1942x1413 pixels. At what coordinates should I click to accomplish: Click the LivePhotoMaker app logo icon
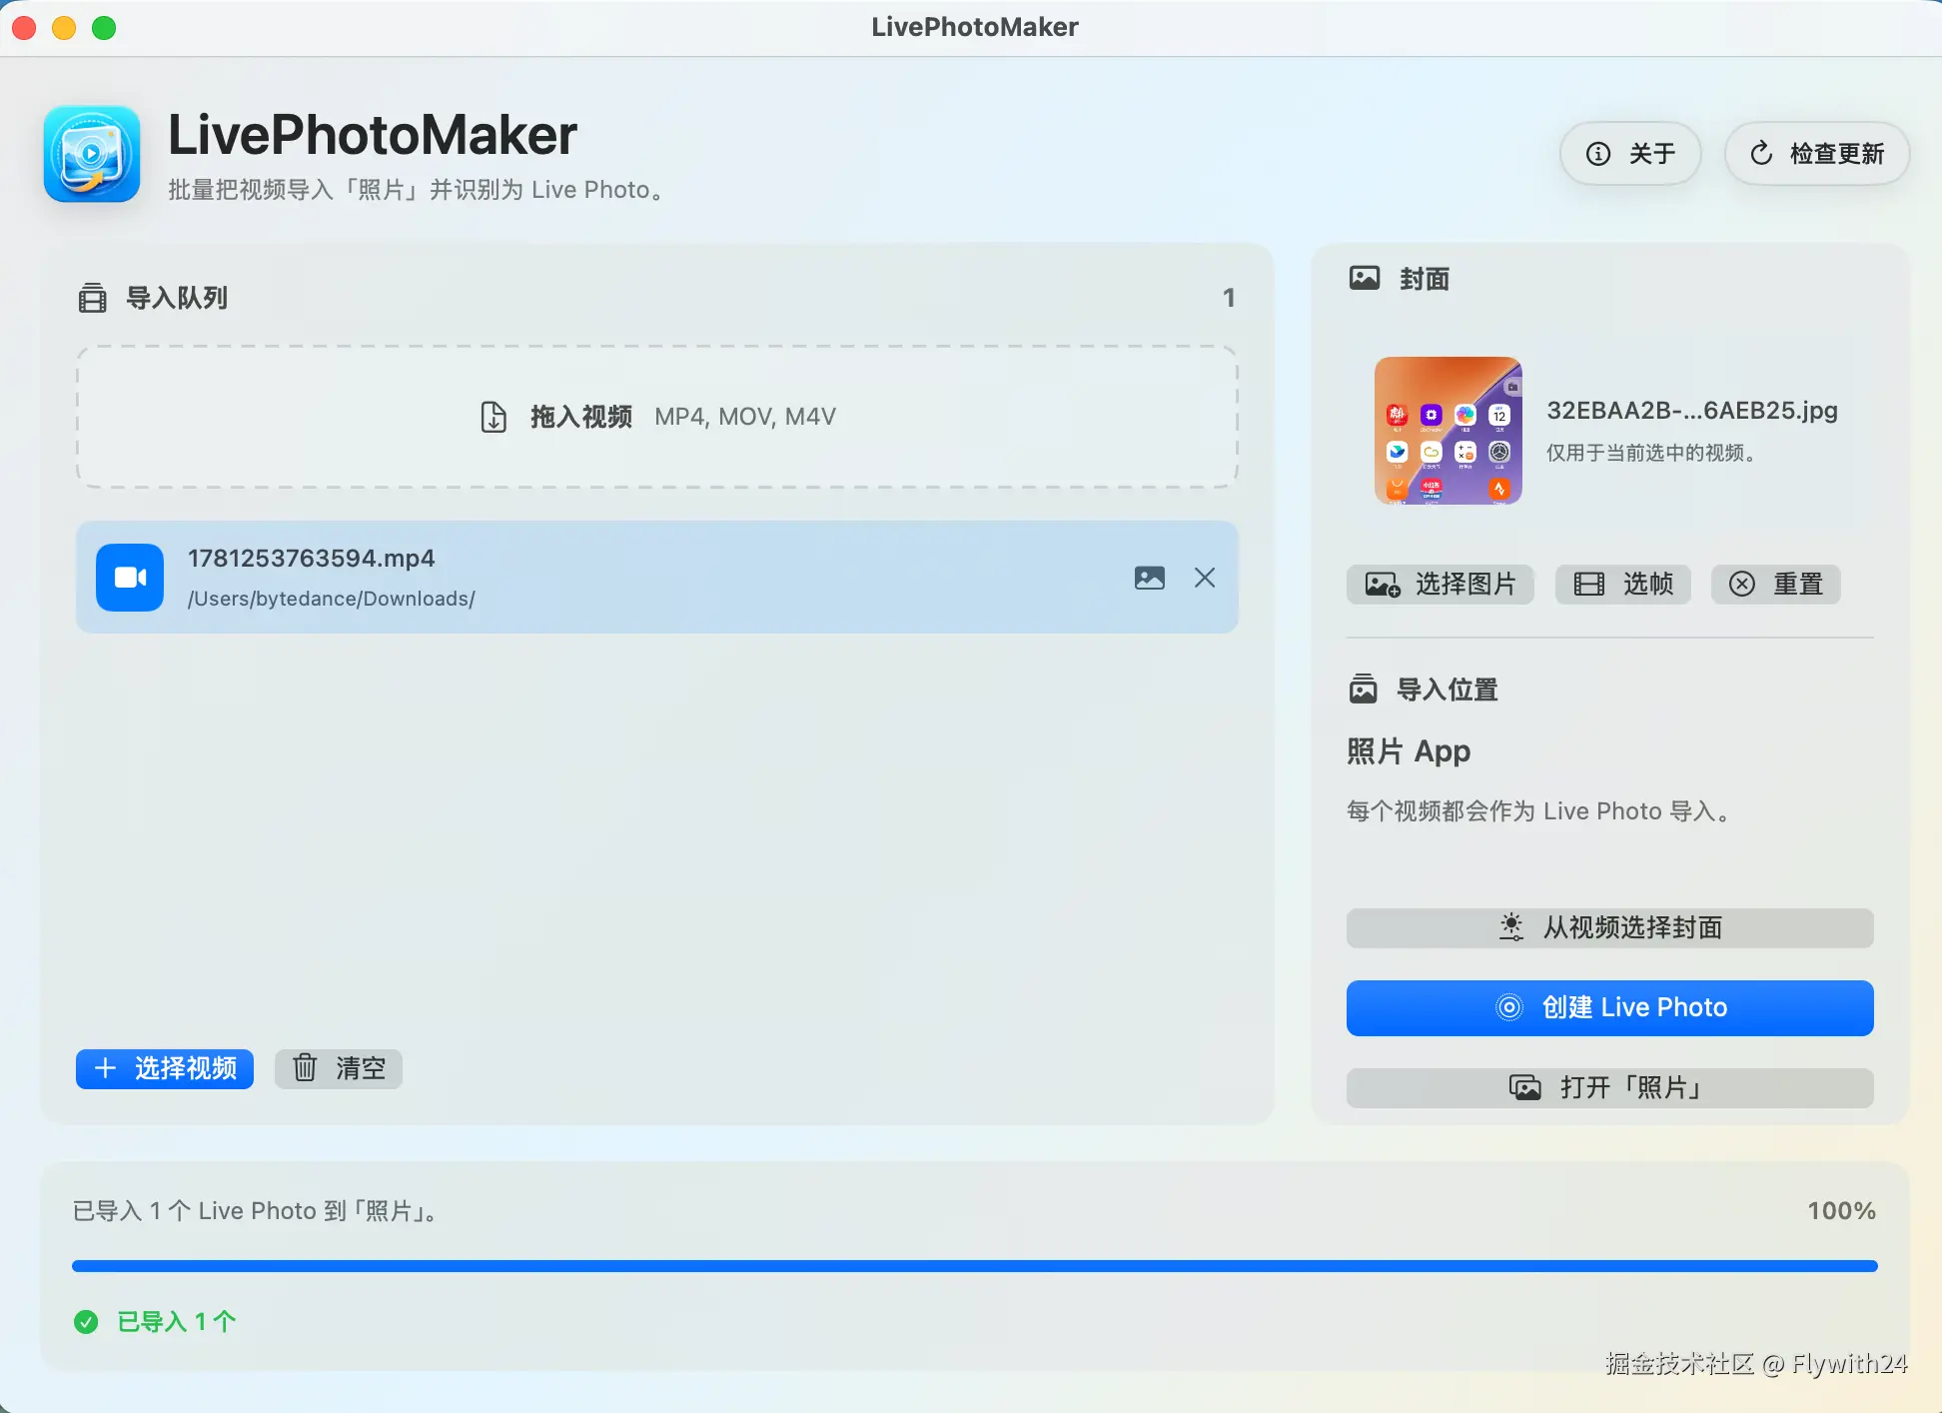tap(92, 154)
